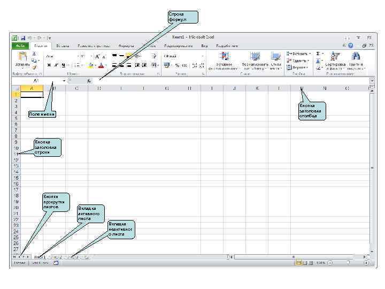
Task: Switch to the 'Разметка страницы' tab
Action: [x=94, y=45]
